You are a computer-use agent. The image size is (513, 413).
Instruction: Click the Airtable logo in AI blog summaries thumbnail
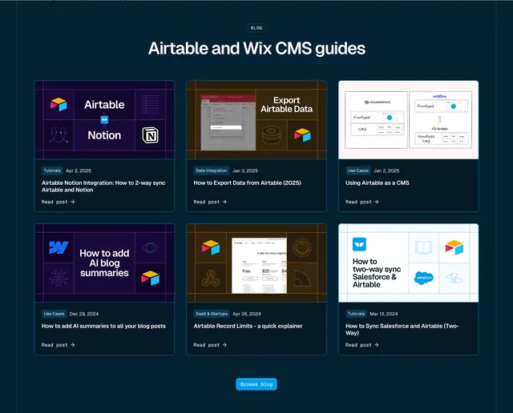(150, 278)
